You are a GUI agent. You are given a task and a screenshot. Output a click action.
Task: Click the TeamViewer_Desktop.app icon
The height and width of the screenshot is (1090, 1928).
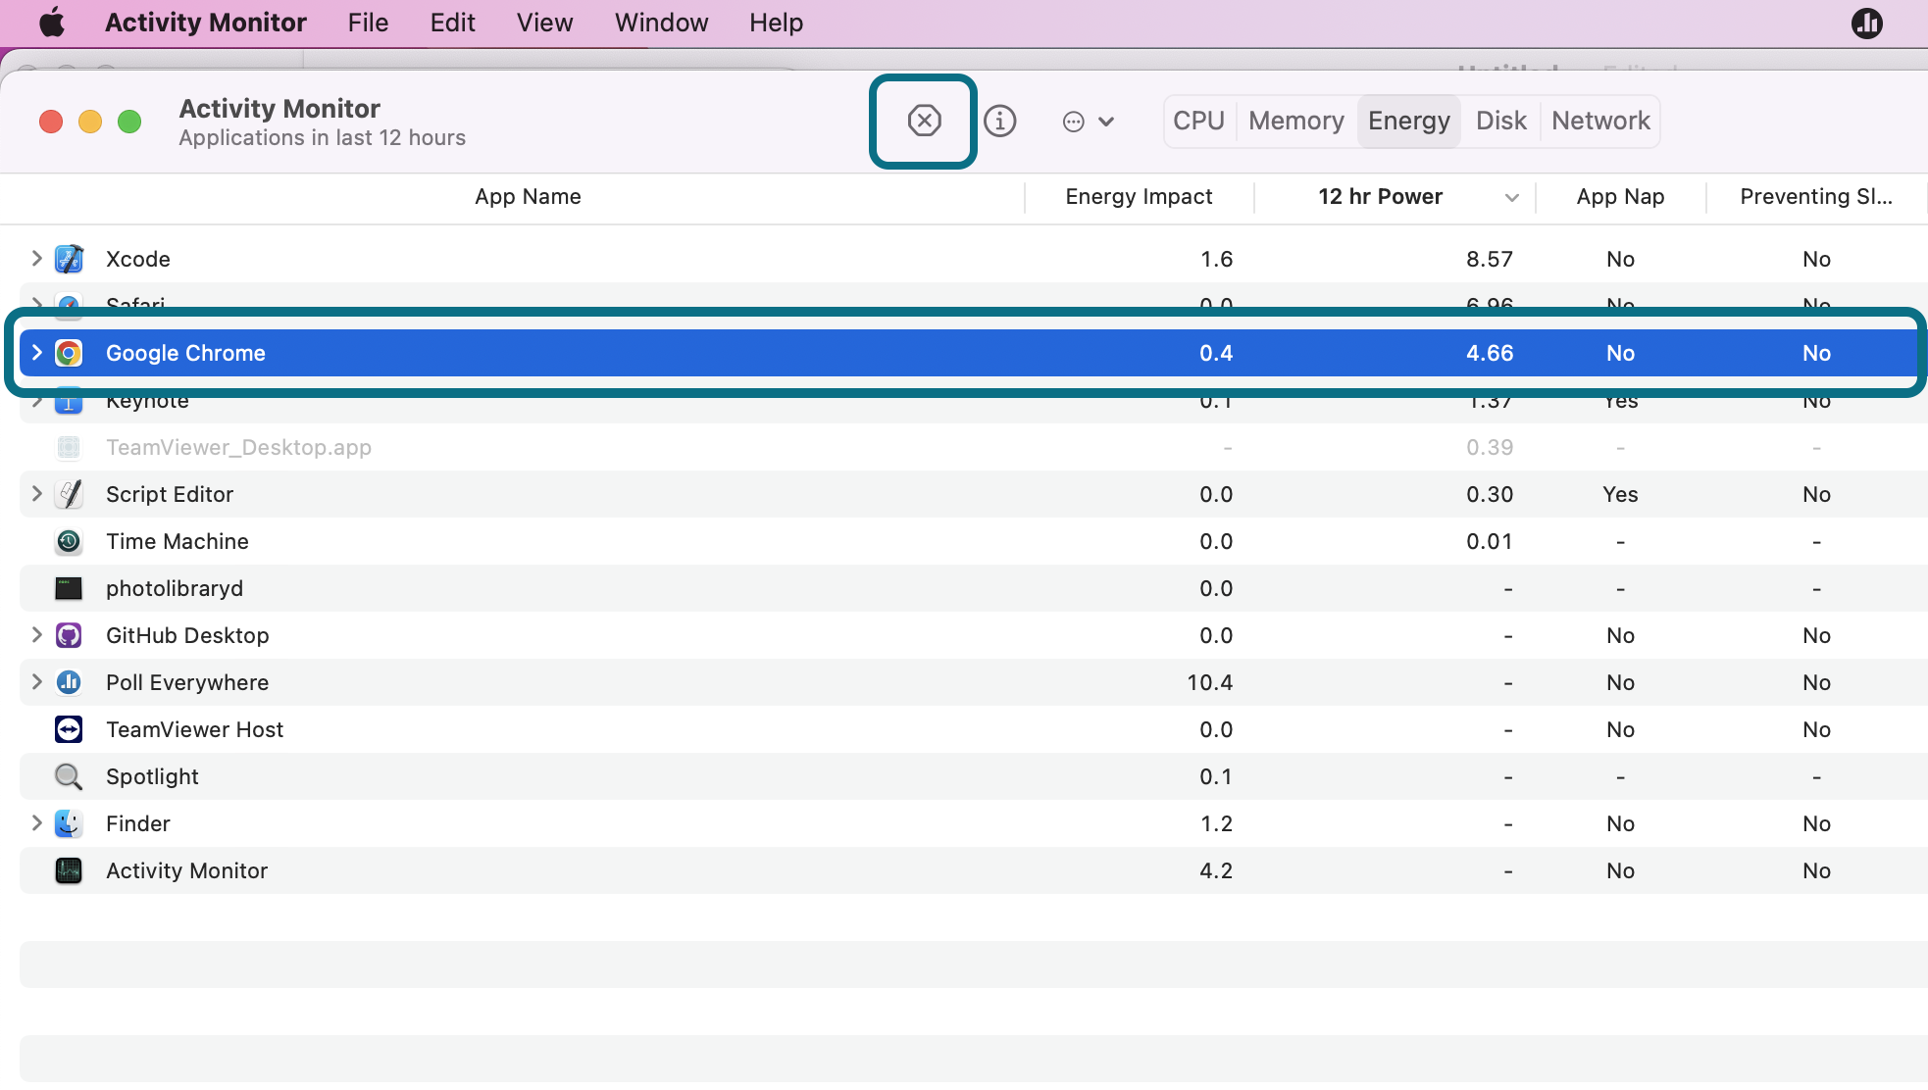point(69,447)
